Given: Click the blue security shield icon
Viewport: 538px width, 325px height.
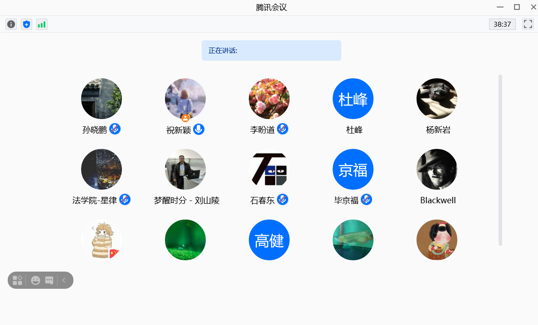Looking at the screenshot, I should point(27,24).
